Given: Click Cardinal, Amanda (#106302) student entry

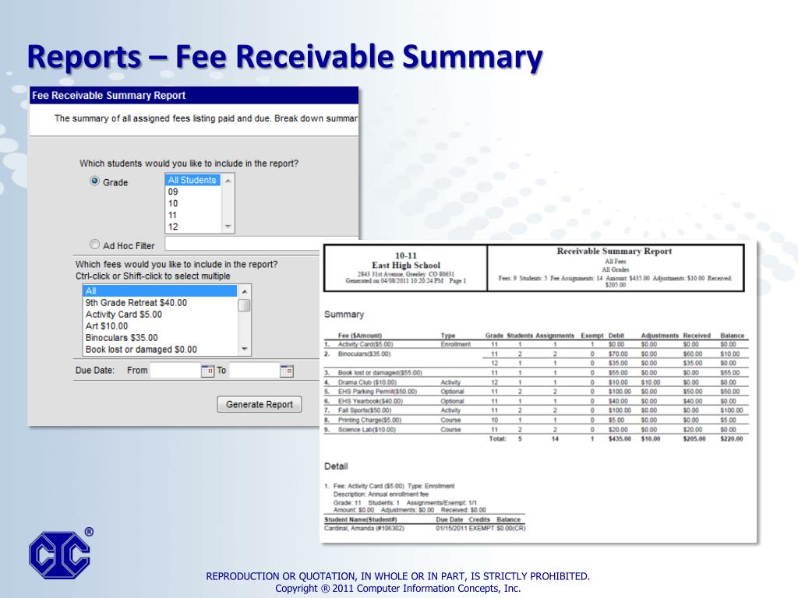Looking at the screenshot, I should (365, 529).
